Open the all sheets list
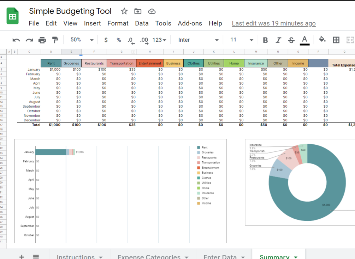Screen dimensions: 355x259 tap(36, 257)
